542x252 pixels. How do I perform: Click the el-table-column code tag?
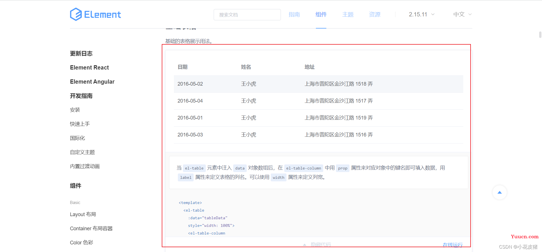[x=304, y=168]
